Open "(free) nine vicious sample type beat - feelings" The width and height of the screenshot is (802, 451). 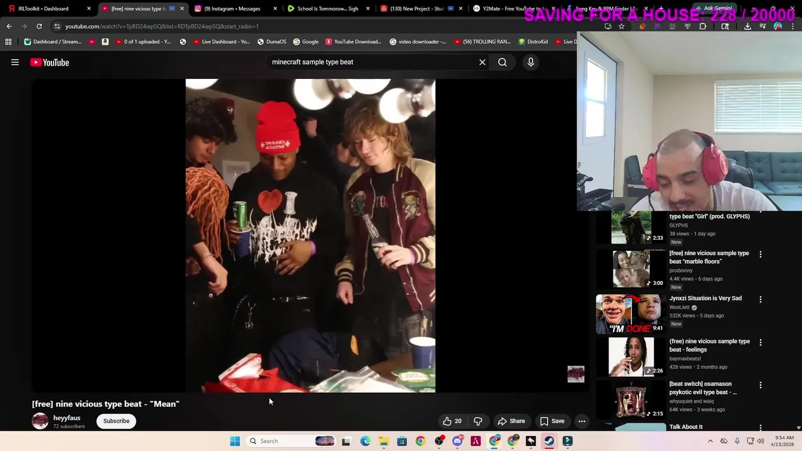click(709, 345)
